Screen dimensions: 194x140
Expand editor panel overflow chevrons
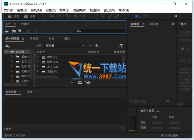coord(173,24)
